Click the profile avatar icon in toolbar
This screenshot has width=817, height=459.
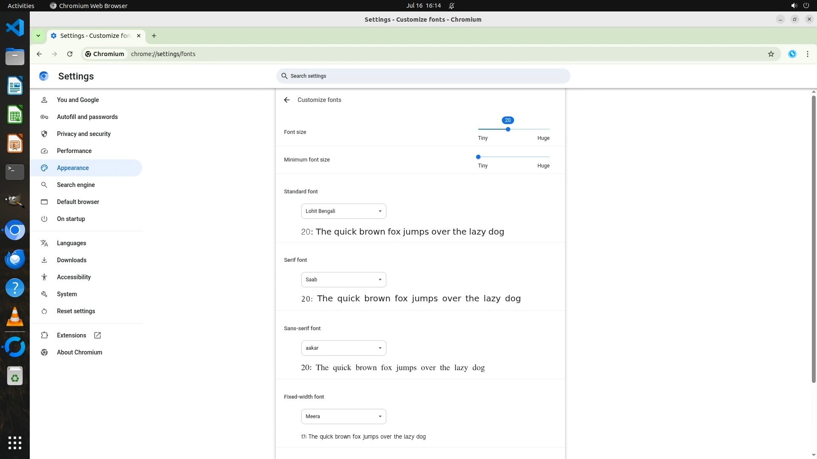pyautogui.click(x=792, y=54)
